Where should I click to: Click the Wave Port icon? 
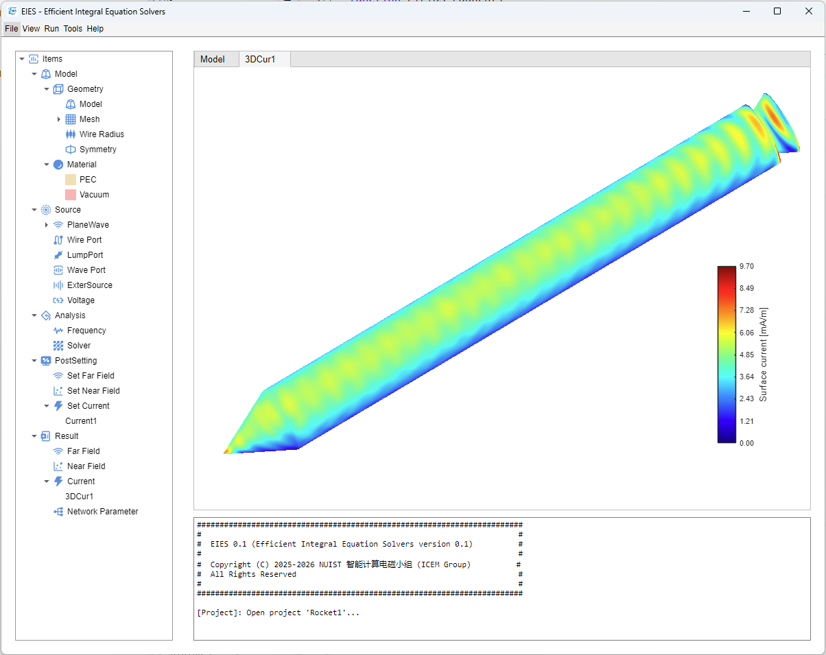pyautogui.click(x=58, y=270)
